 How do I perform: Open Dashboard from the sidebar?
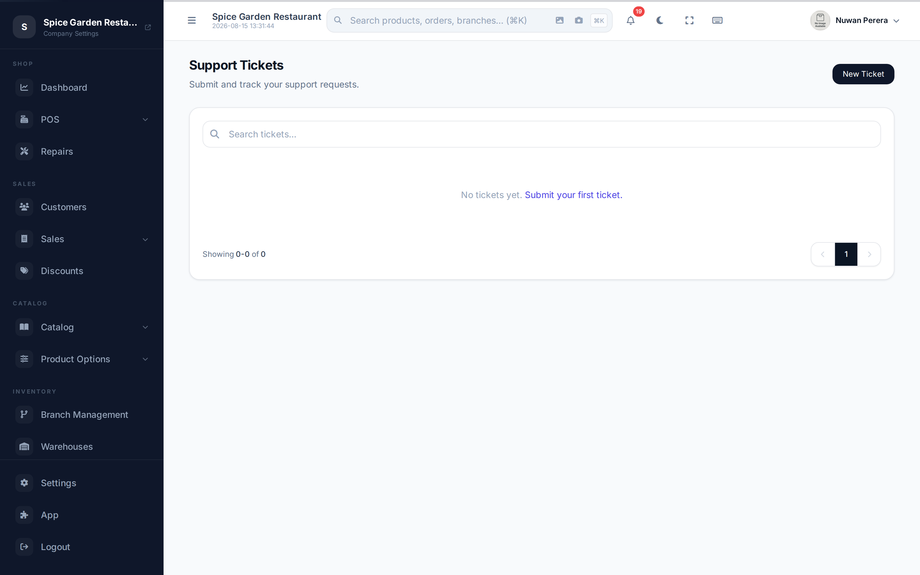click(x=82, y=88)
